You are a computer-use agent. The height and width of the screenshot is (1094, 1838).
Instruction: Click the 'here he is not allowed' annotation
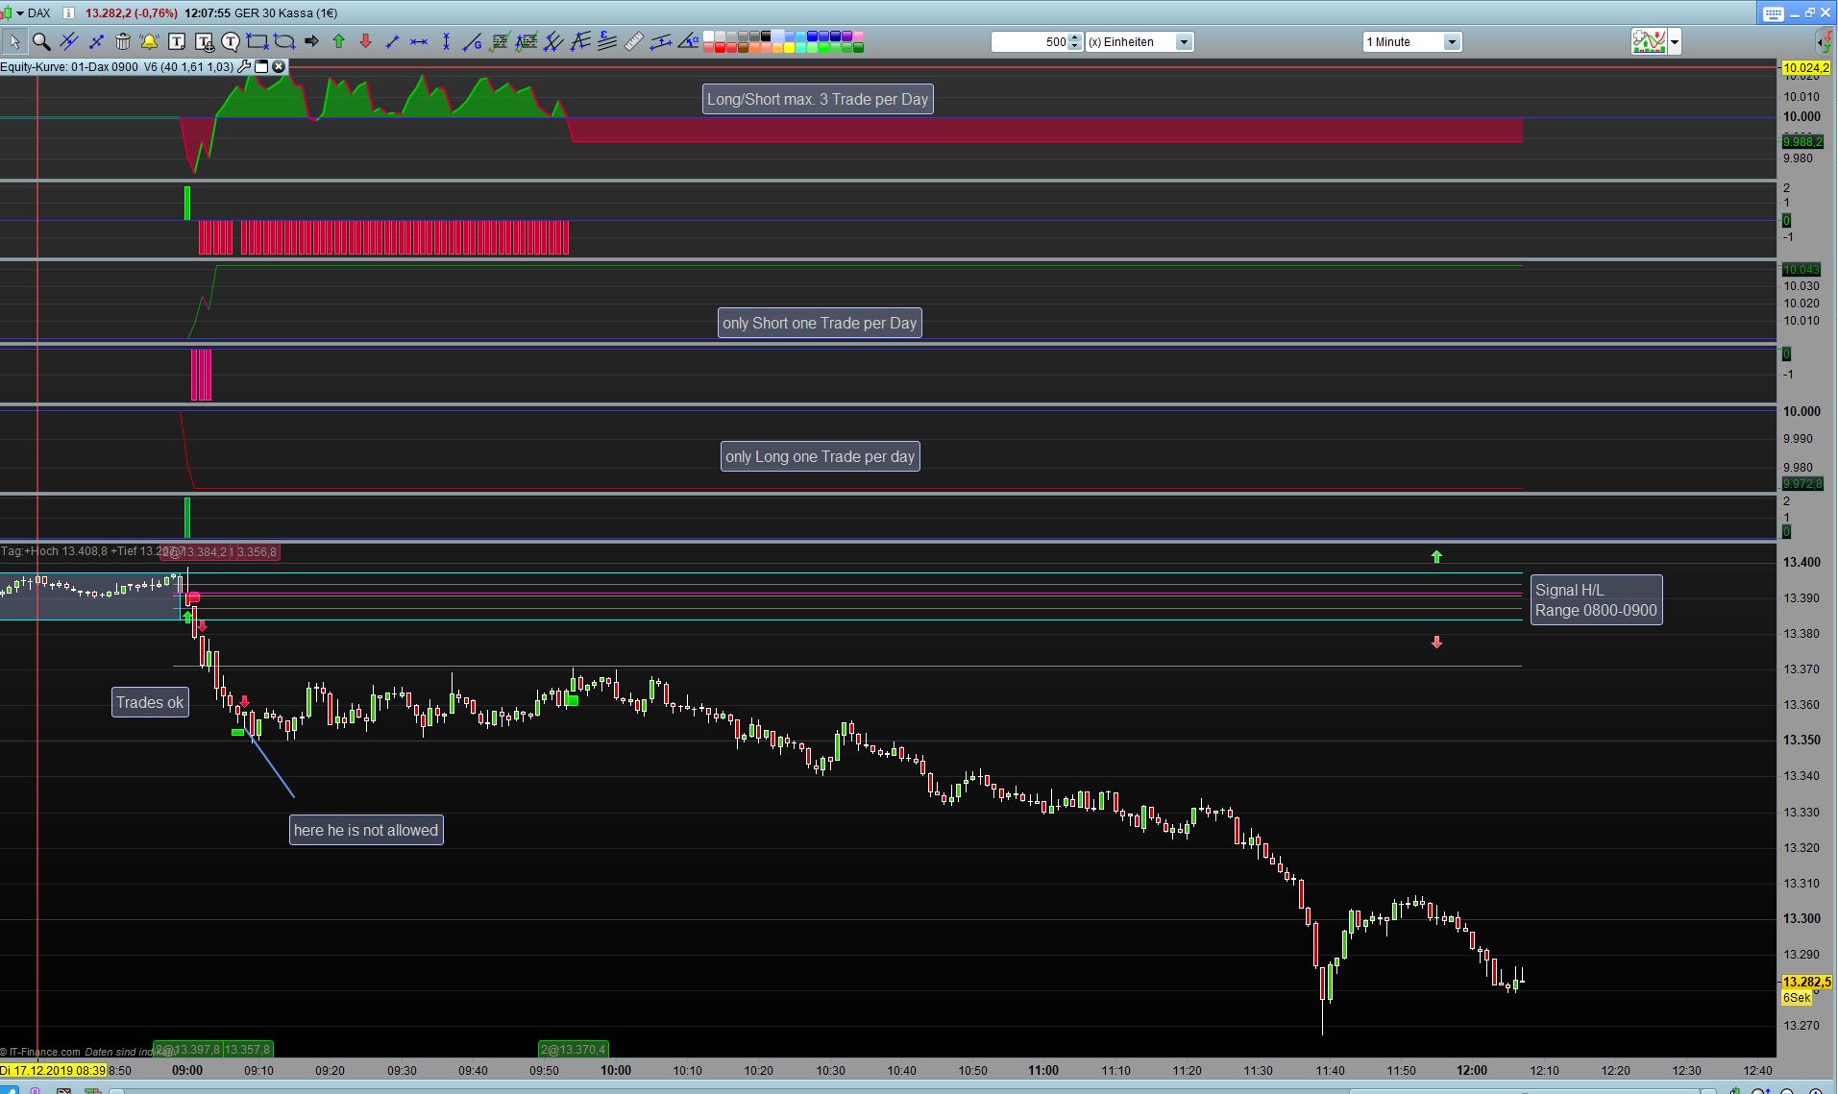tap(366, 830)
